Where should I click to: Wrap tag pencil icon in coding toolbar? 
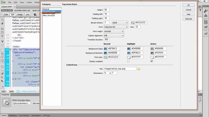[x=2, y=74]
